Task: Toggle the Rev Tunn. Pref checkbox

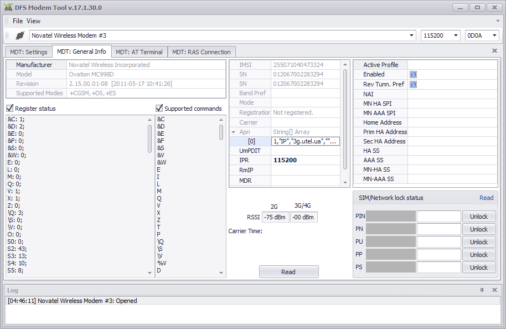Action: click(413, 84)
